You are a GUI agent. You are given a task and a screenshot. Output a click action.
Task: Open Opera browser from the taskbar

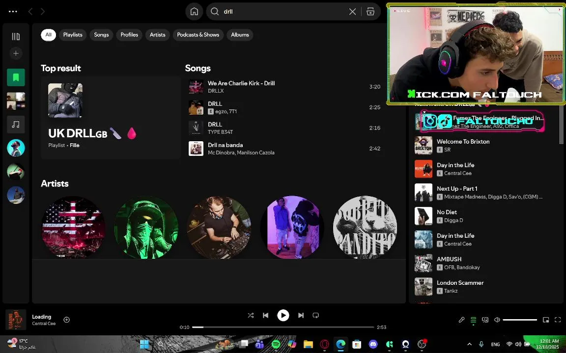[324, 344]
